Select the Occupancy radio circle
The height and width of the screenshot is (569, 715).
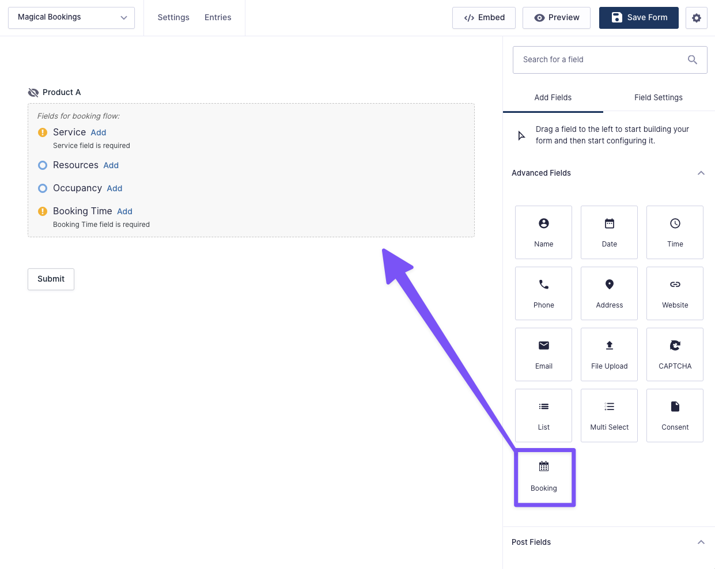point(43,188)
